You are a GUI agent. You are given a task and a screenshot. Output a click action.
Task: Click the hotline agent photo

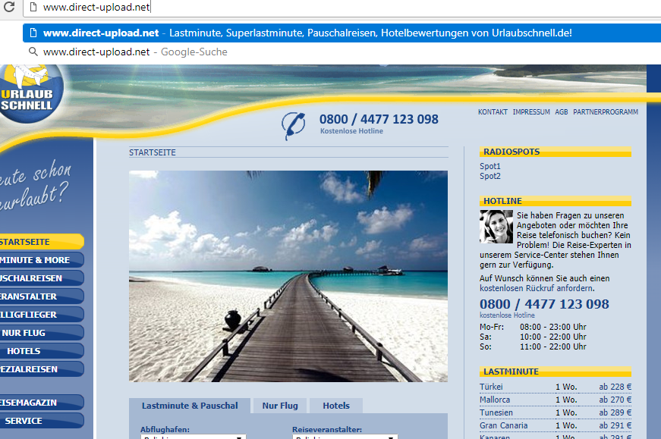tap(496, 227)
